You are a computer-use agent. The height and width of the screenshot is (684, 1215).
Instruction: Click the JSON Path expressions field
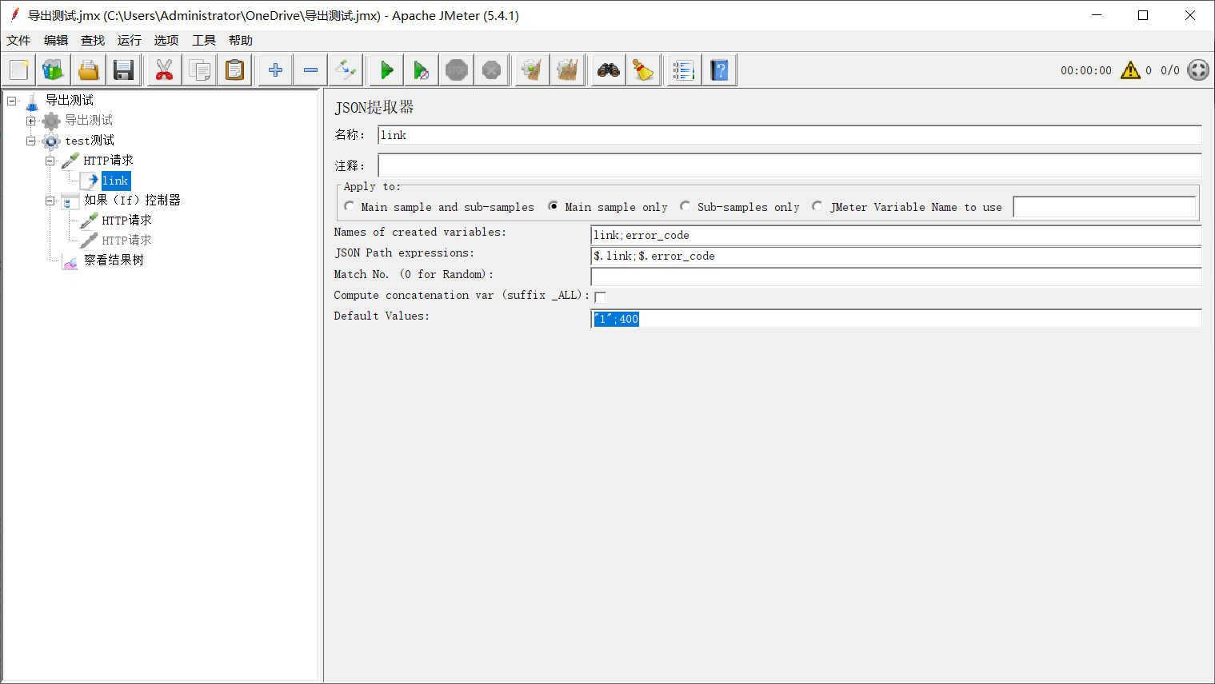coord(896,256)
